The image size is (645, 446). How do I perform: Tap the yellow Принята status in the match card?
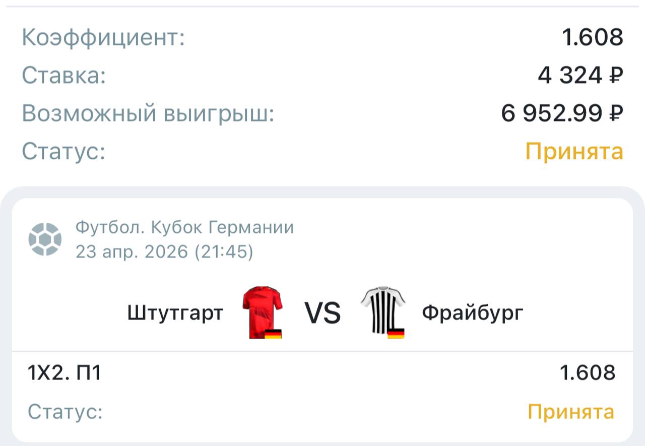tap(571, 412)
